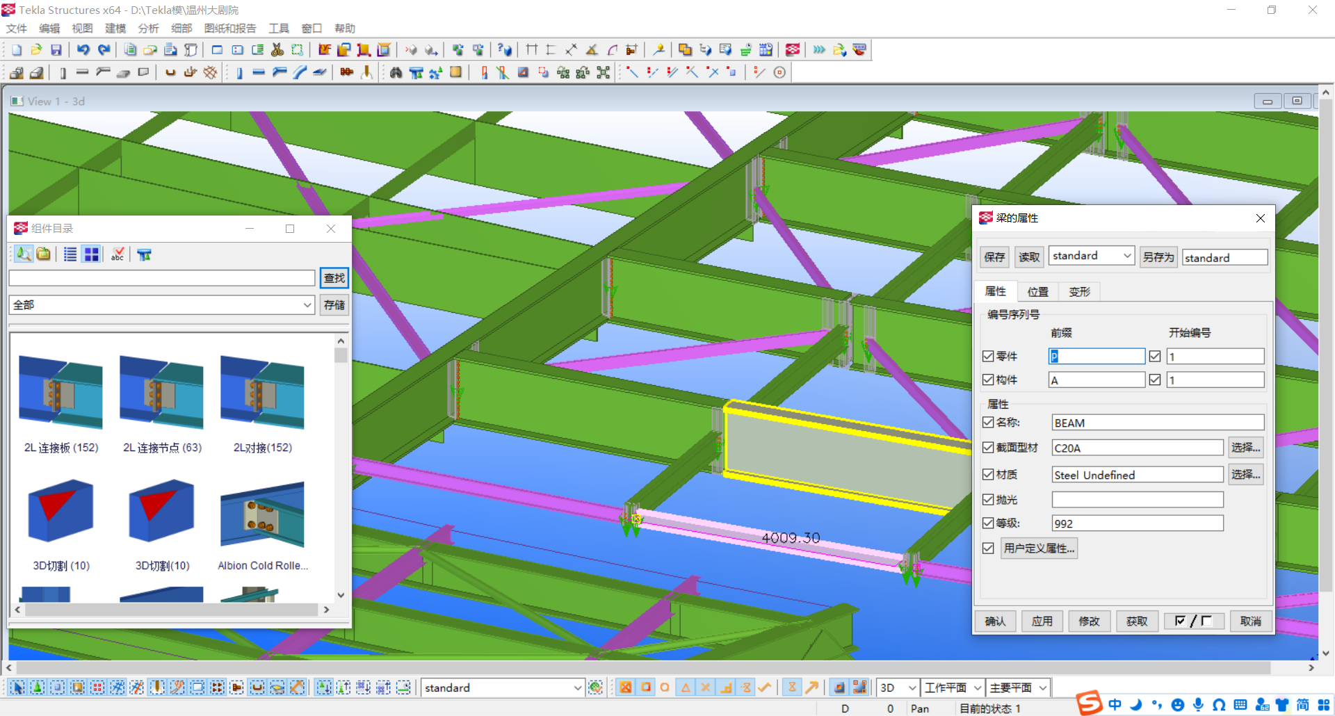Activate the arrow select-all switch in bottom toolbar
Image resolution: width=1335 pixels, height=716 pixels.
click(x=17, y=687)
